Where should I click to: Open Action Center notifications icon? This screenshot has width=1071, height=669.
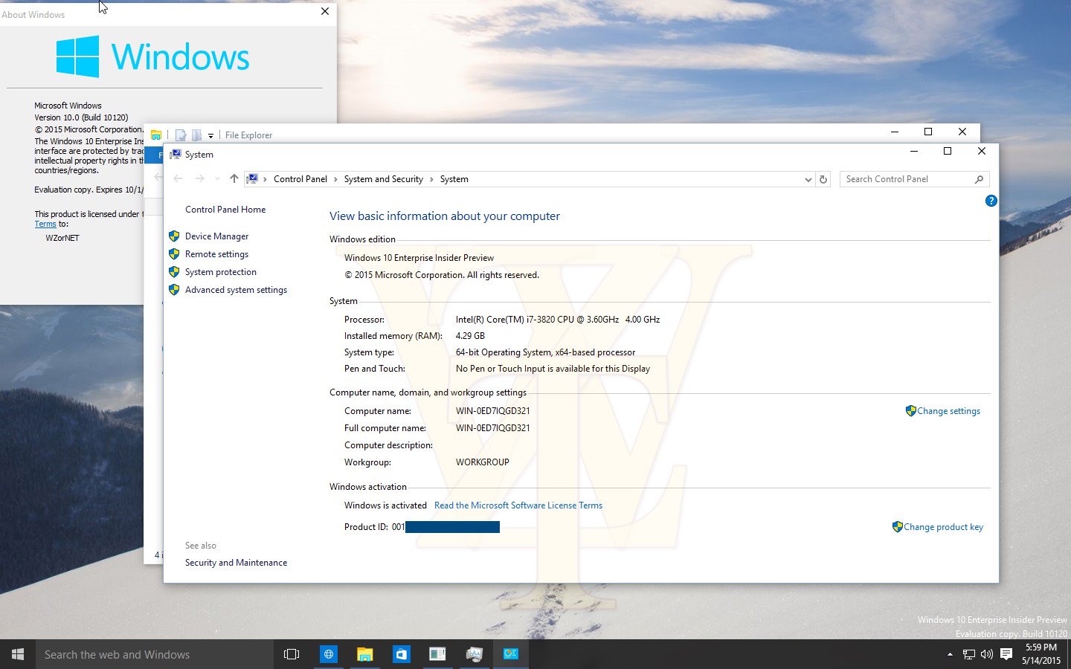(1006, 654)
